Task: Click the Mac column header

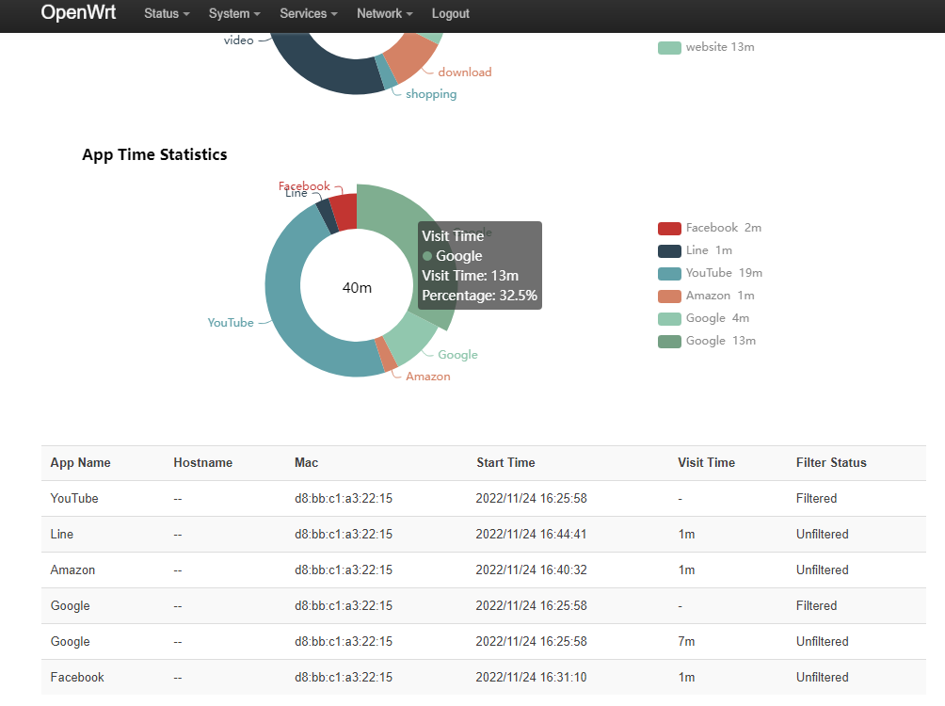Action: pos(306,462)
